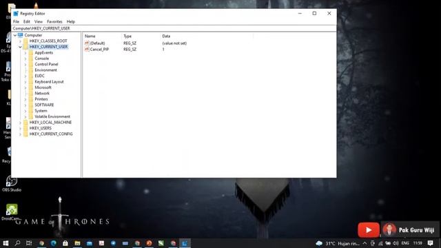Open the Windows Start menu
Image resolution: width=441 pixels, height=248 pixels.
(x=6, y=243)
